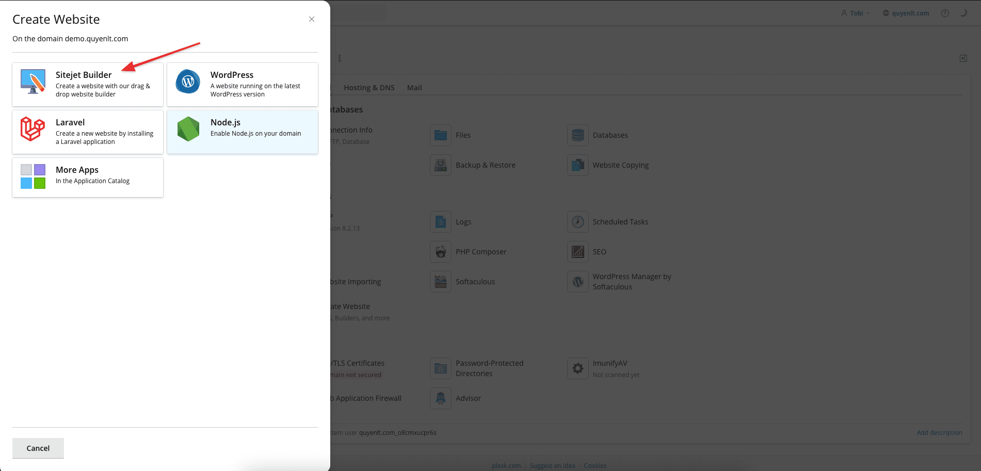
Task: Open the PHP Composer icon
Action: click(441, 252)
